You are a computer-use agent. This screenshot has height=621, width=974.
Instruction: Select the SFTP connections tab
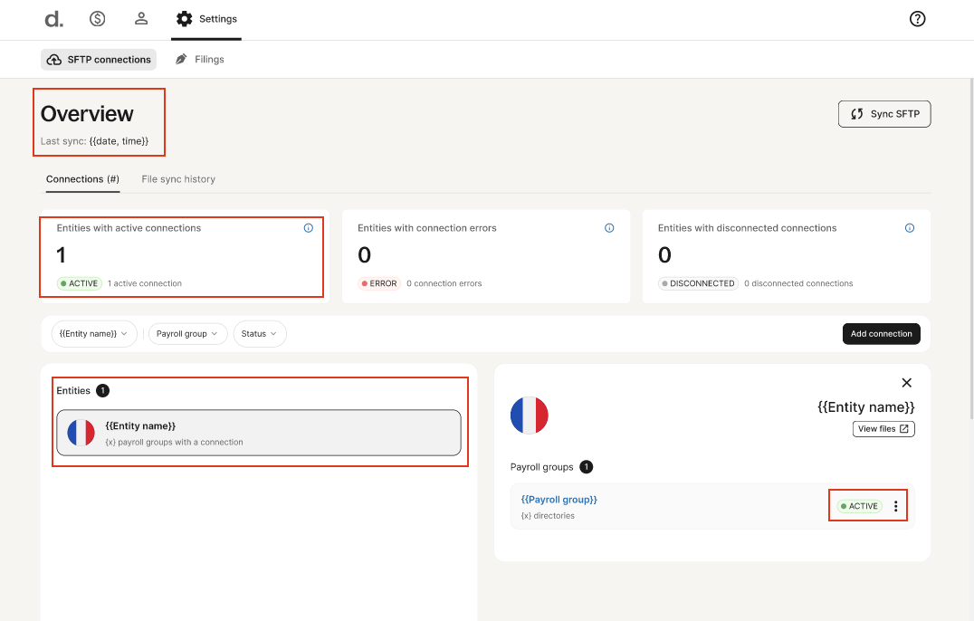coord(99,60)
